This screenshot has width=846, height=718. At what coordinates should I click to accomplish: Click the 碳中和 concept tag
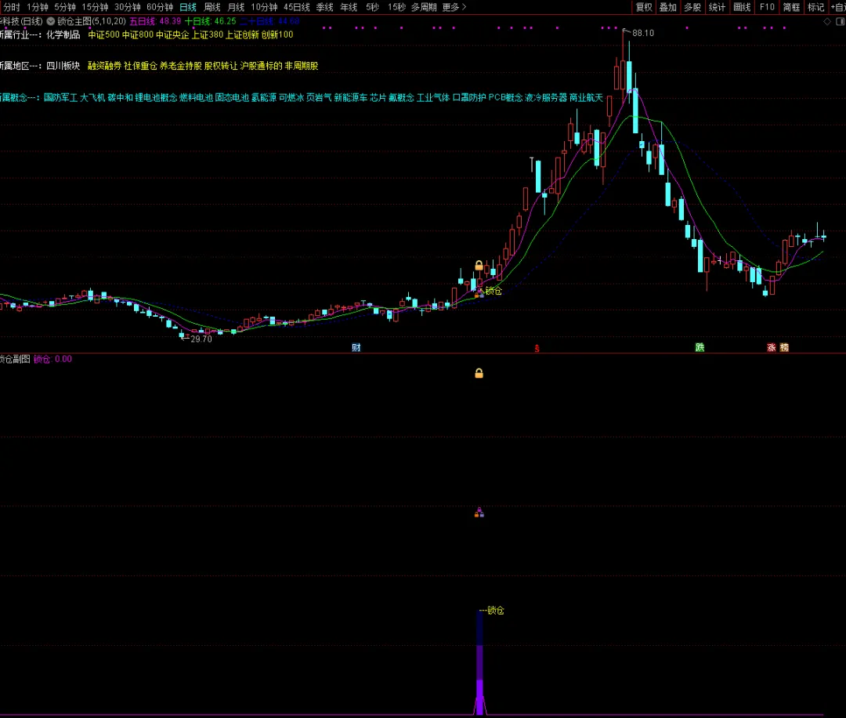tap(121, 98)
